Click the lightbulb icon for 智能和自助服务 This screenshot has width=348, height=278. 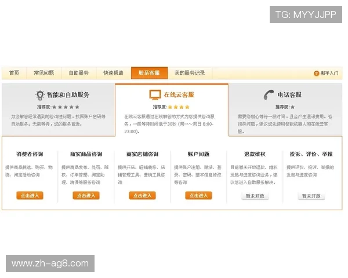(40, 95)
